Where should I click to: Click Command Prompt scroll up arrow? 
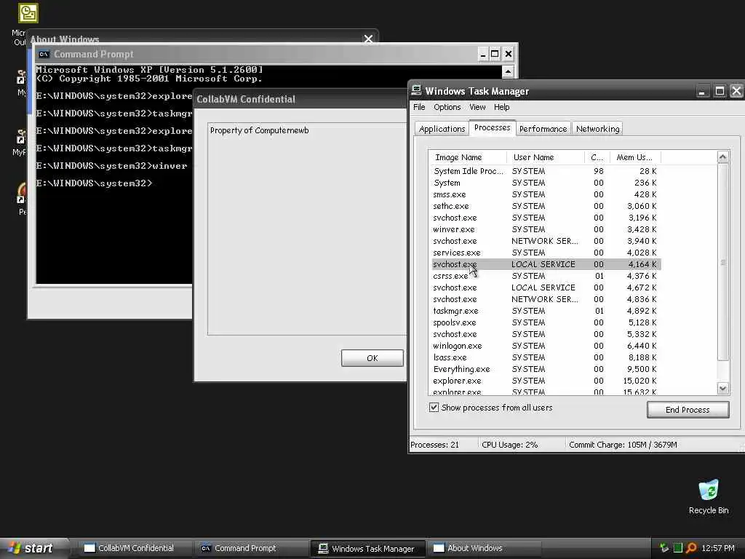tap(507, 72)
